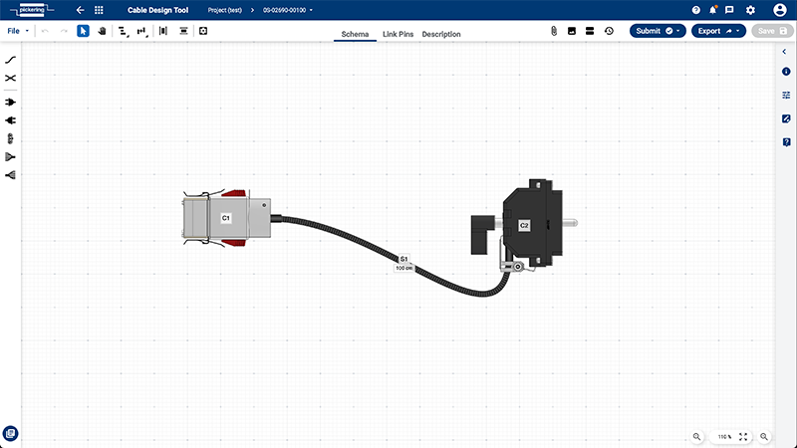The height and width of the screenshot is (448, 797).
Task: Click the zoom-to-fit icon
Action: point(743,437)
